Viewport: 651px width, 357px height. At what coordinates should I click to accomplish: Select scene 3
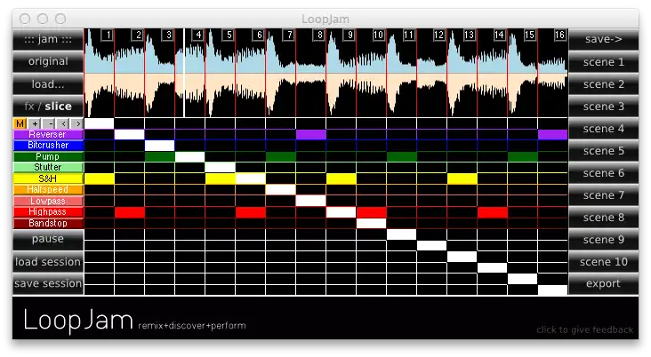click(603, 107)
